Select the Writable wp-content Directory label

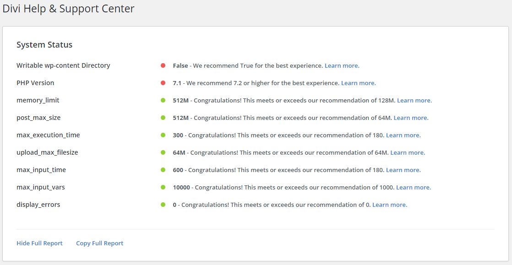tap(63, 65)
